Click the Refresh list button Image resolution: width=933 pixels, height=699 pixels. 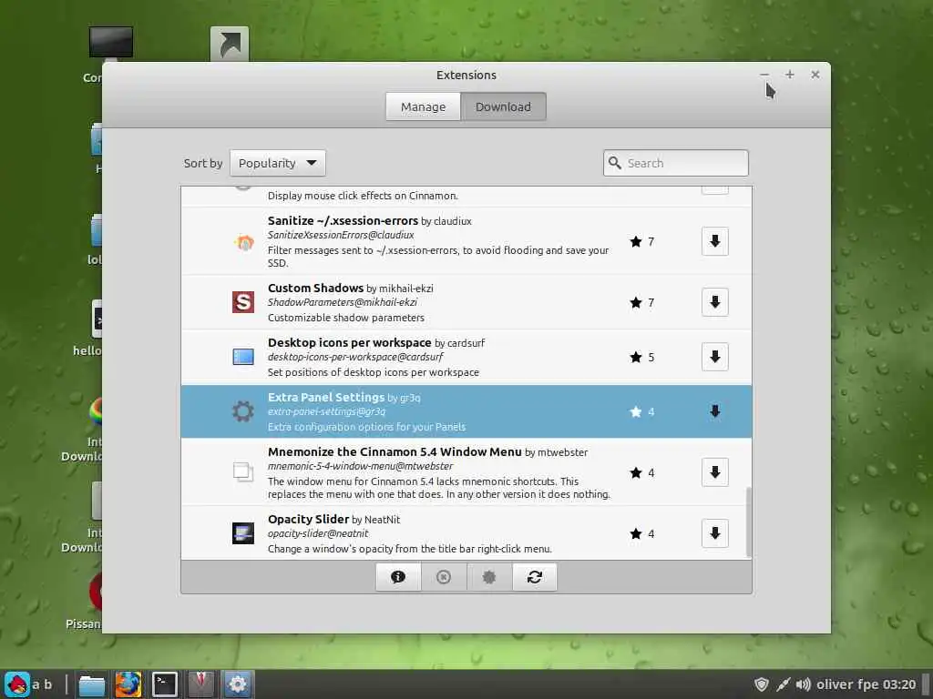coord(534,577)
